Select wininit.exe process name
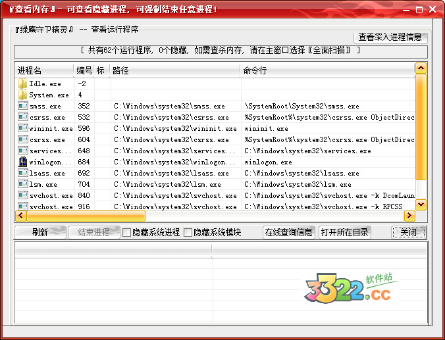This screenshot has width=445, height=340. [x=51, y=129]
